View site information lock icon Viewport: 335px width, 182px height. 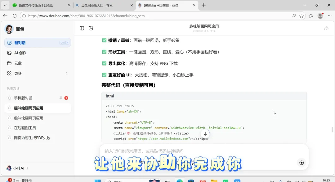point(24,16)
